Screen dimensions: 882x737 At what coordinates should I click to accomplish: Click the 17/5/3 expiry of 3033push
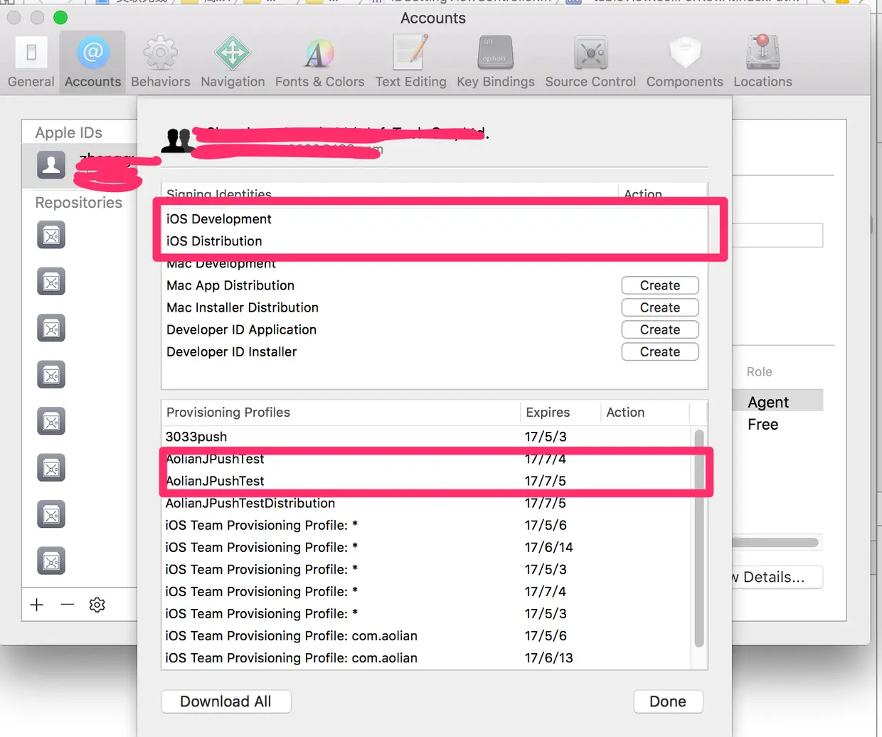pyautogui.click(x=546, y=437)
